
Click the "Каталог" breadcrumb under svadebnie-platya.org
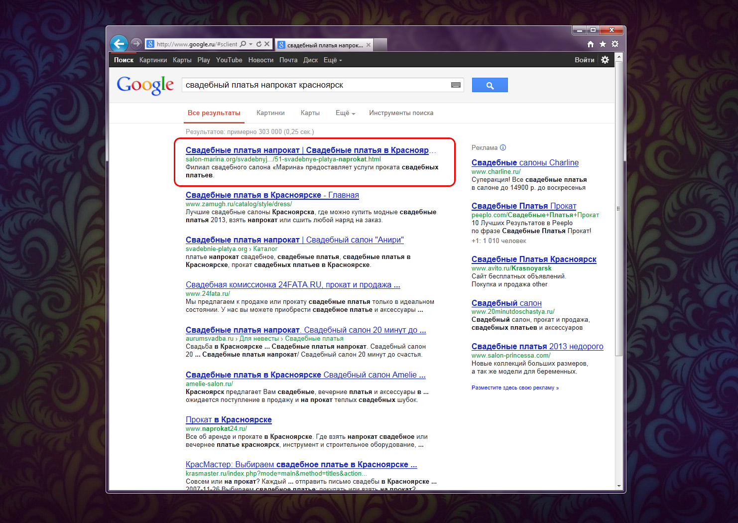[x=265, y=249]
